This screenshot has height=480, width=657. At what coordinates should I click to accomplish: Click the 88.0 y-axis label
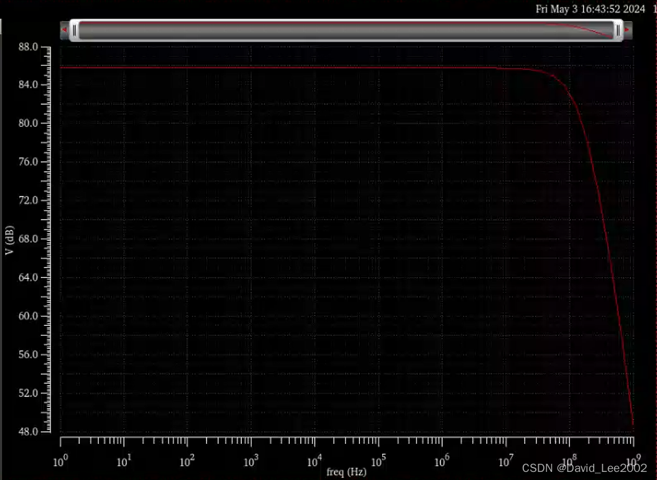click(x=28, y=47)
